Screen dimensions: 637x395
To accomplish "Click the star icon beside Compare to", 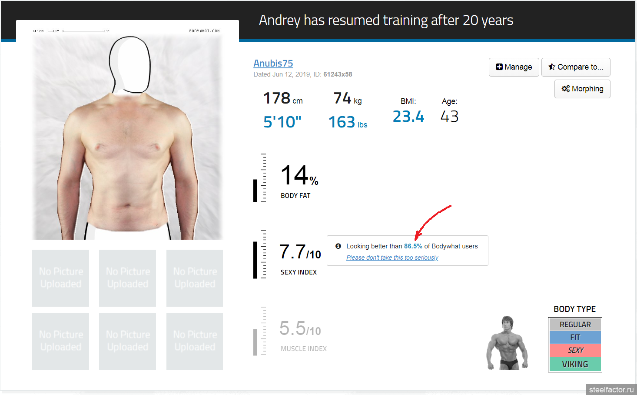I will click(552, 67).
